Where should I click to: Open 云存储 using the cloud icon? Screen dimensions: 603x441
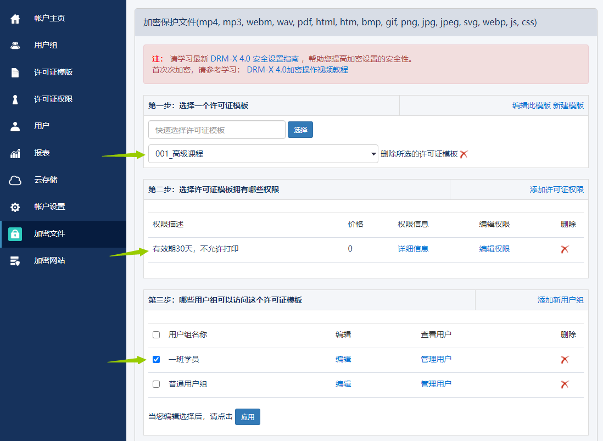[x=15, y=180]
